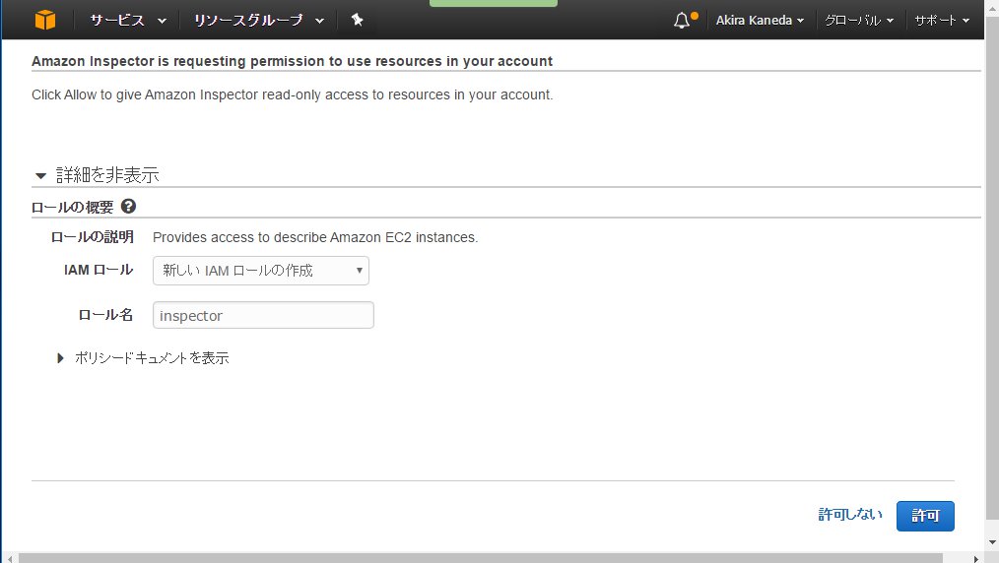Open the IAM ロール select box
999x563 pixels.
click(261, 270)
